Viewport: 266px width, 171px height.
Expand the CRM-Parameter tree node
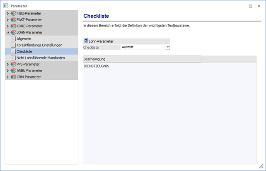point(7,77)
